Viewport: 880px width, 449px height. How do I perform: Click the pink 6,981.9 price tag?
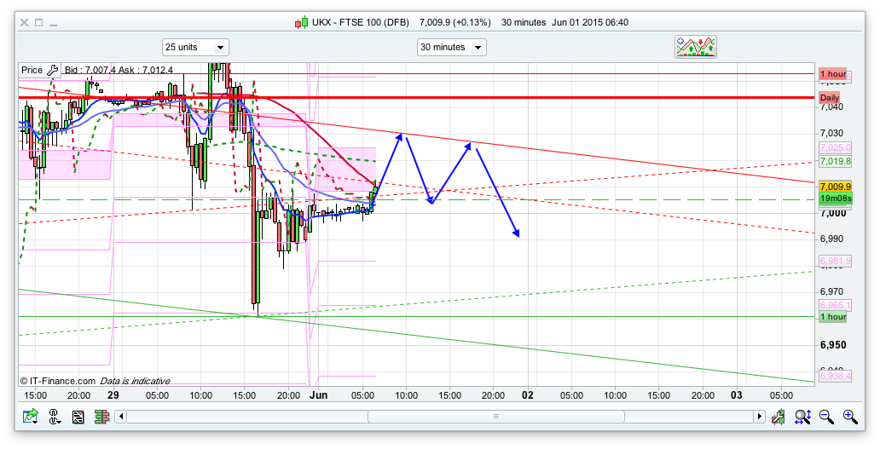coord(836,262)
